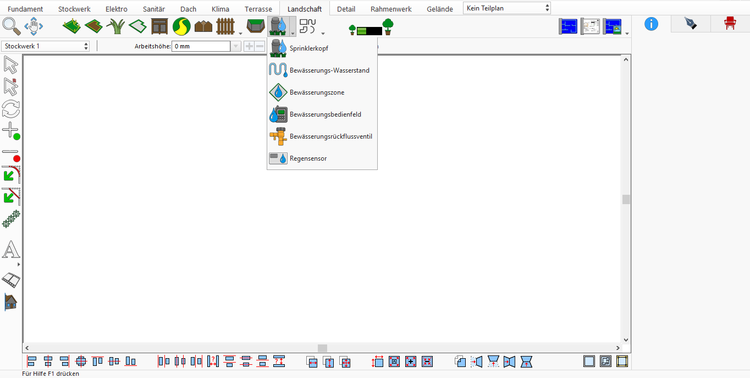Choose the Regensensor menu entry

click(322, 158)
